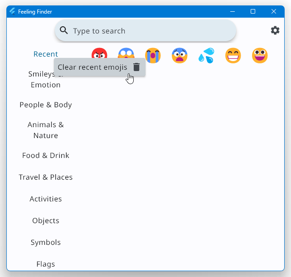Go to Travel & Places category
This screenshot has height=277, width=291.
(x=46, y=177)
